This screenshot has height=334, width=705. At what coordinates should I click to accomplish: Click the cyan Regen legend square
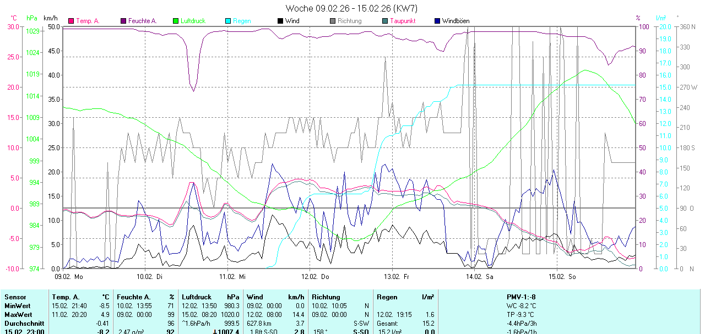(228, 21)
